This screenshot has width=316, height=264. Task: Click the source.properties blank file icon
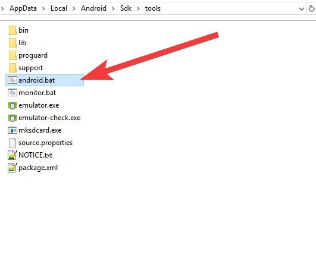click(x=12, y=143)
